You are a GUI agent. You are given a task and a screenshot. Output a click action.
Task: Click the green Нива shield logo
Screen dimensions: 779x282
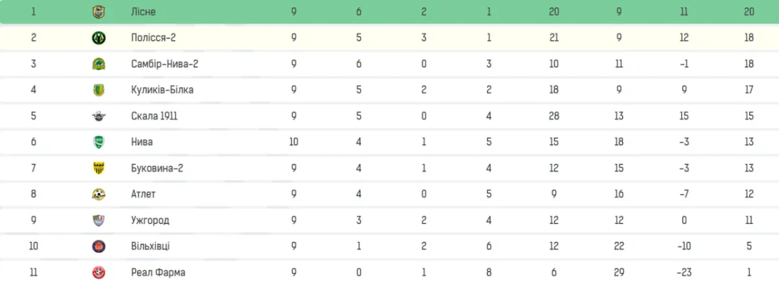tap(98, 142)
